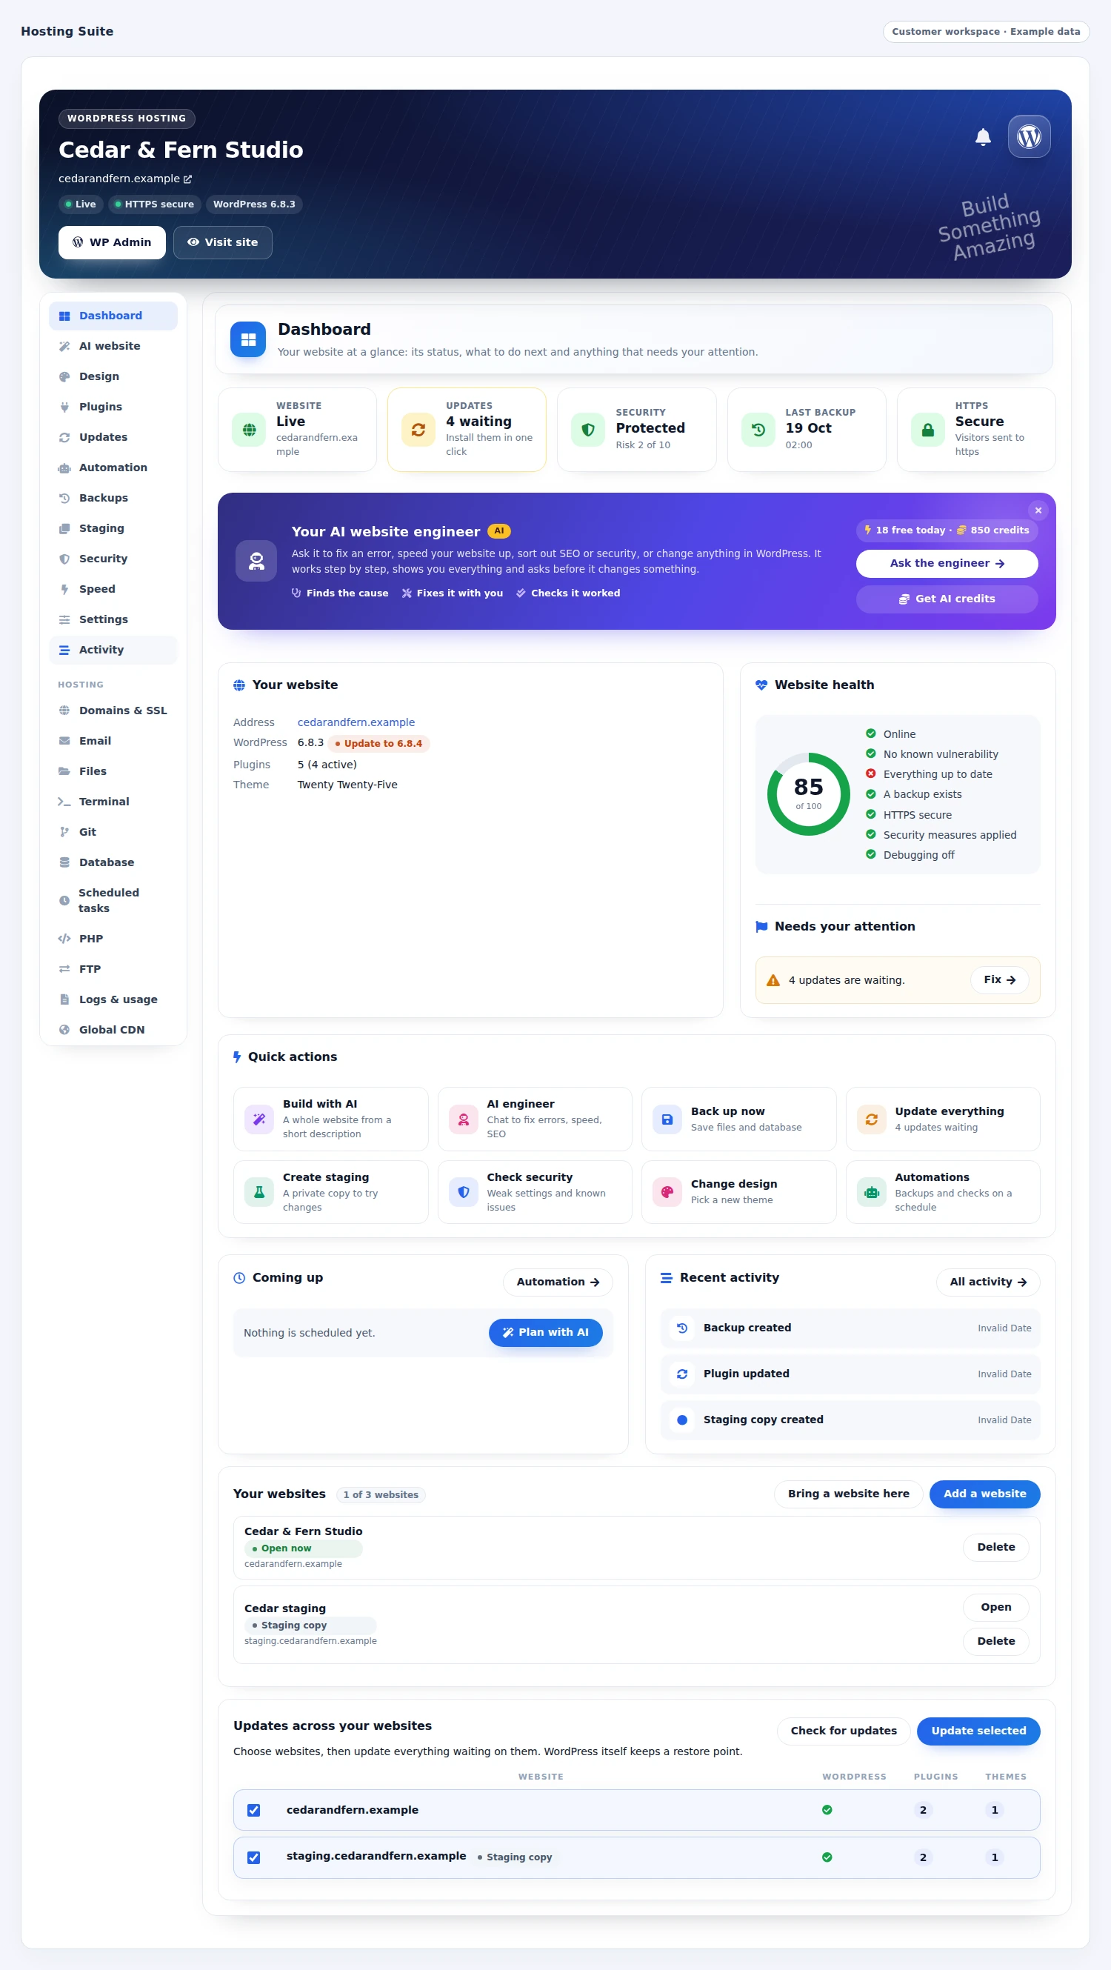Click the Create staging flask icon

[x=259, y=1192]
